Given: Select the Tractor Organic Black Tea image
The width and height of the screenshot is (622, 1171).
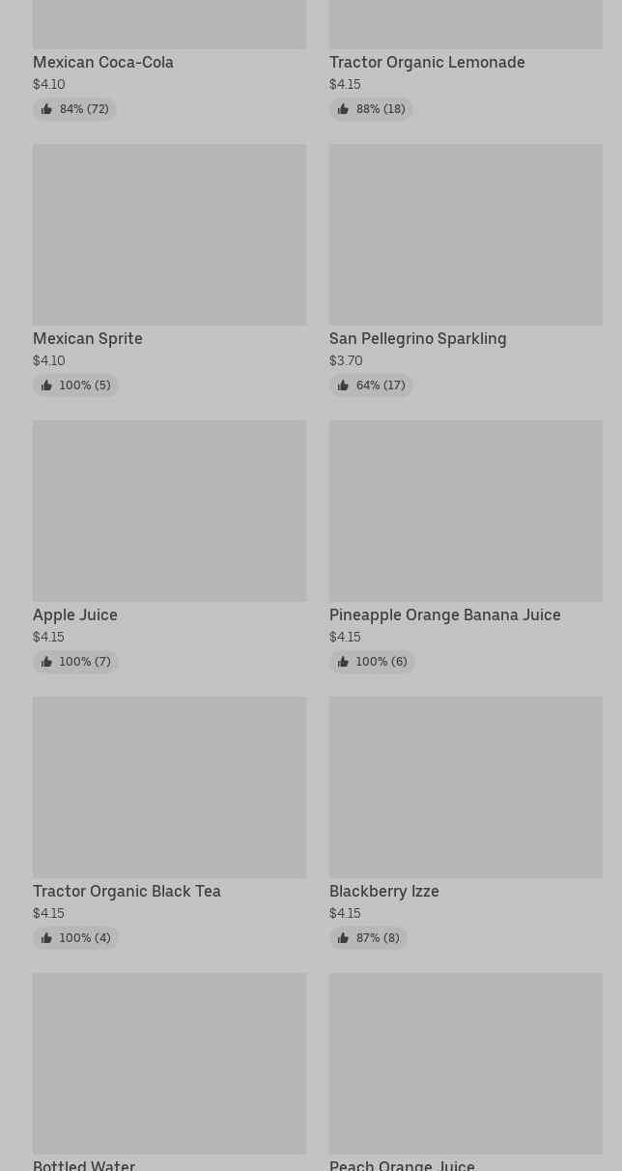Looking at the screenshot, I should [x=169, y=787].
